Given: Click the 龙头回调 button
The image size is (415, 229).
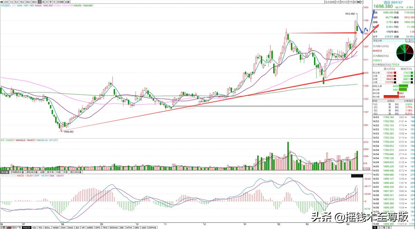Looking at the screenshot, I should point(330,2).
